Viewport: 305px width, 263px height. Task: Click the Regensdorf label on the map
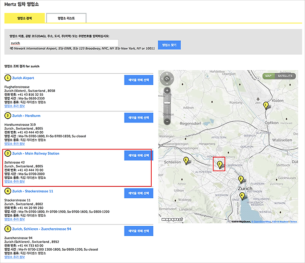(190, 124)
